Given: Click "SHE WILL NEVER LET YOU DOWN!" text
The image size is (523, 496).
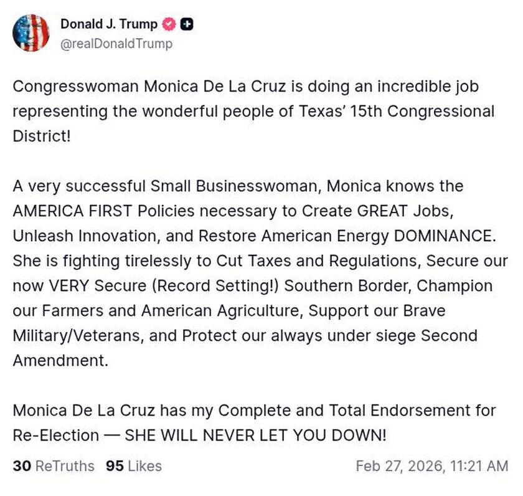Looking at the screenshot, I should 255,435.
